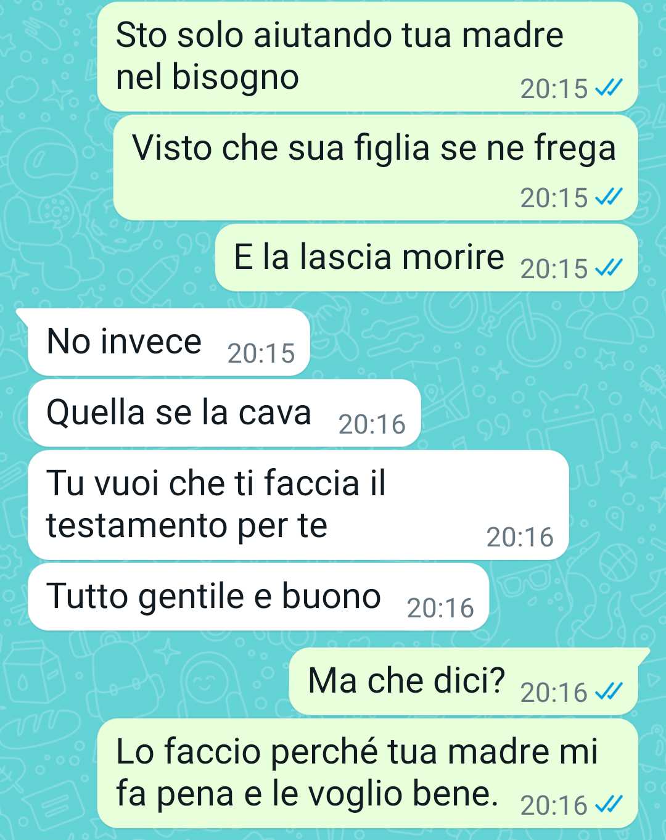Tap the 'Lo faccio perché tua madre' message bubble
This screenshot has width=666, height=840.
(x=368, y=773)
